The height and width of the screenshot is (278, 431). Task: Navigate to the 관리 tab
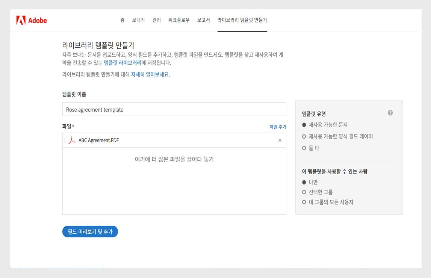click(x=157, y=20)
